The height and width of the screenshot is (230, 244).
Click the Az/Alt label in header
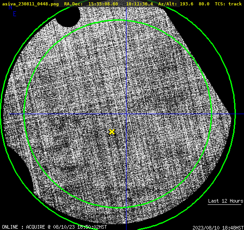click(x=168, y=4)
